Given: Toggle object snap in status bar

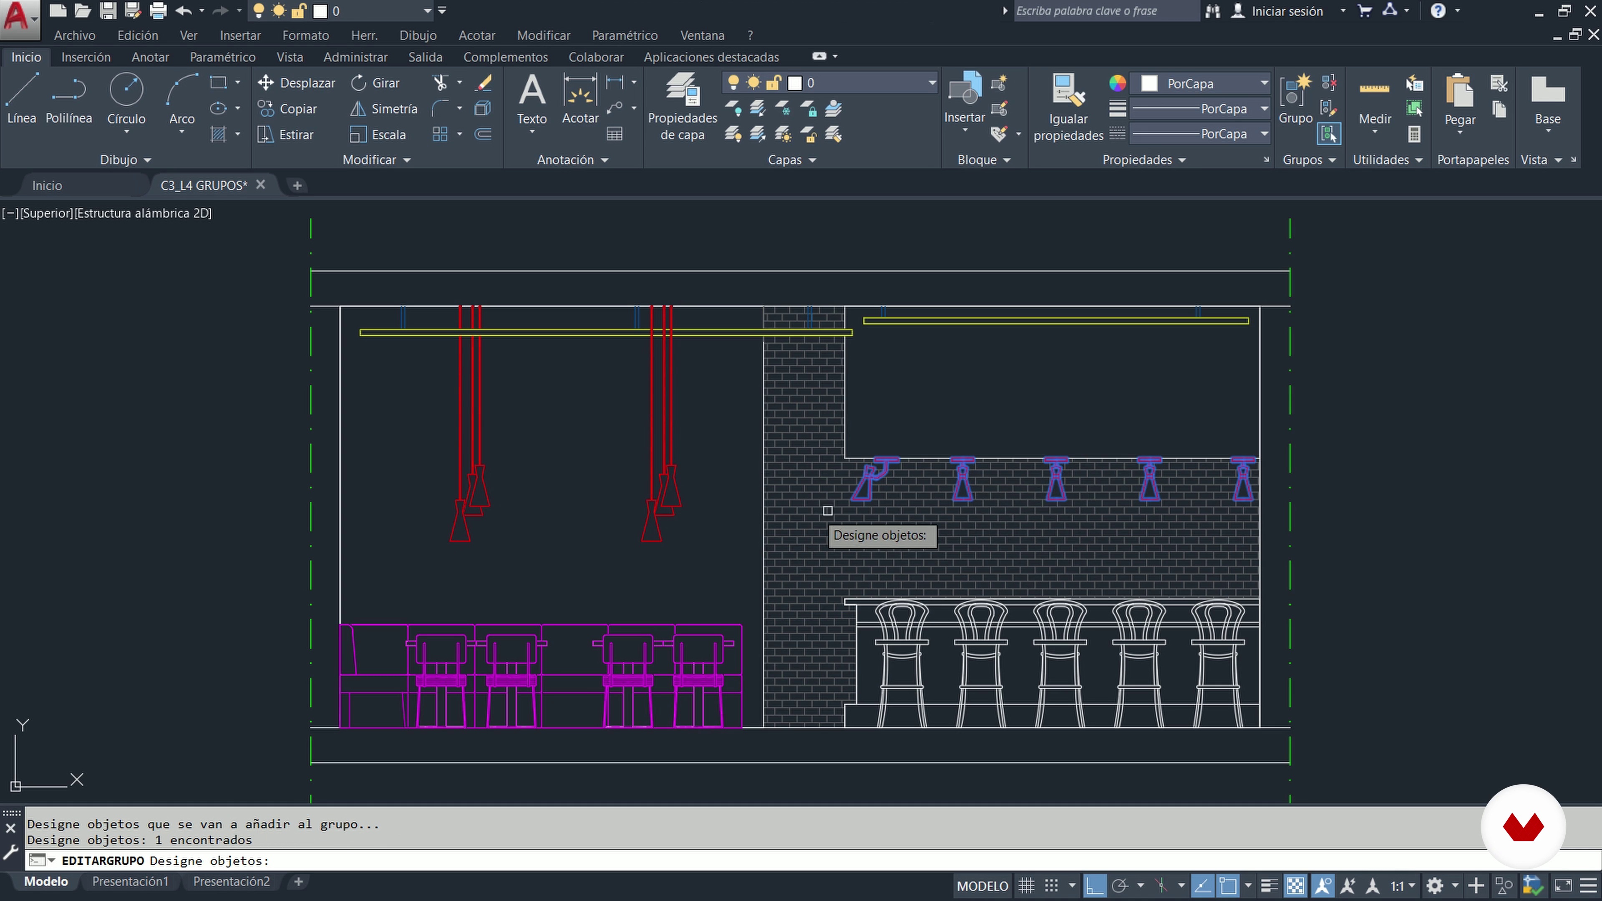Looking at the screenshot, I should 1228,886.
